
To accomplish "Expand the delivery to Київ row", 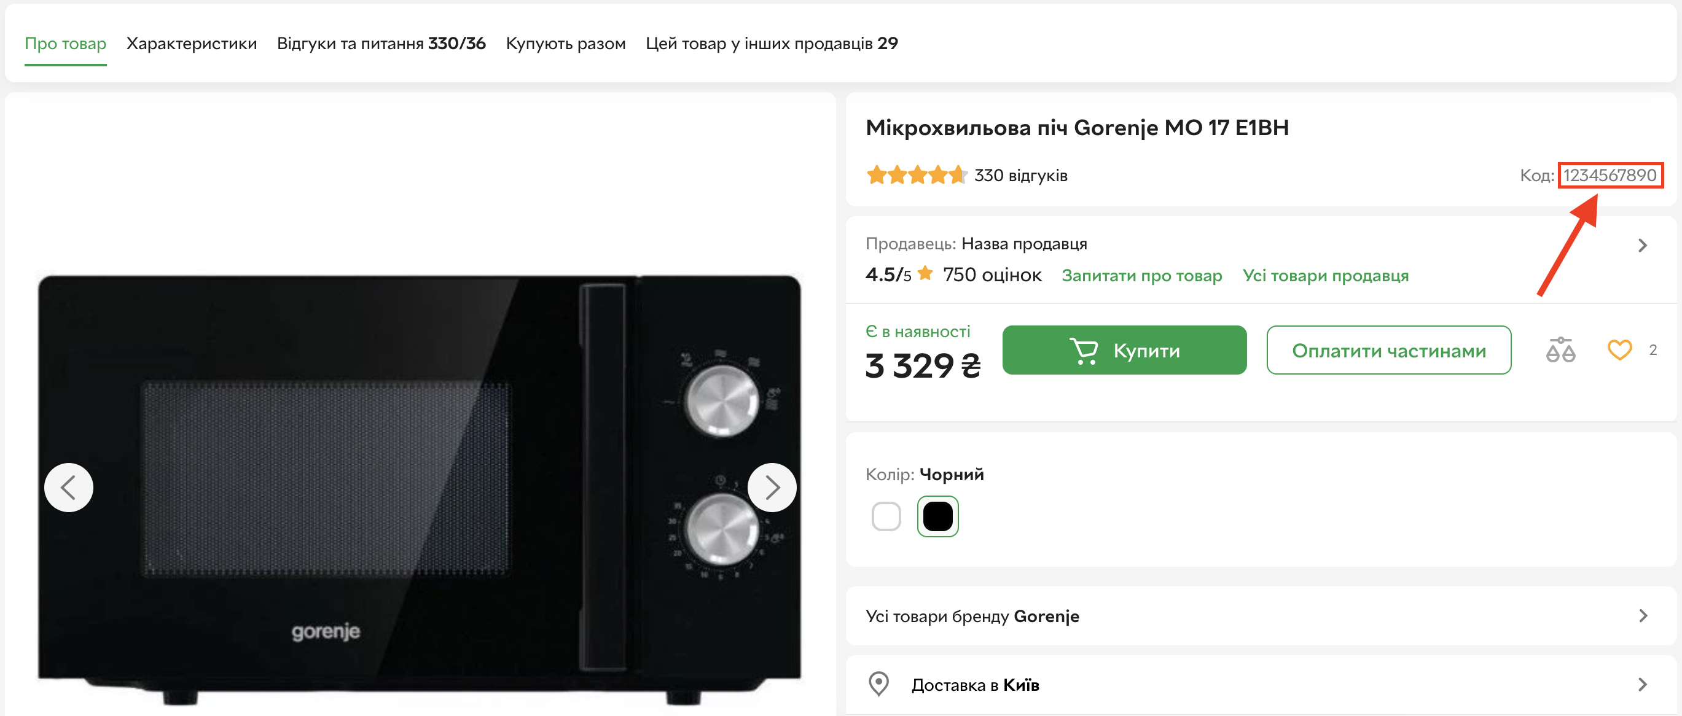I will (1642, 684).
